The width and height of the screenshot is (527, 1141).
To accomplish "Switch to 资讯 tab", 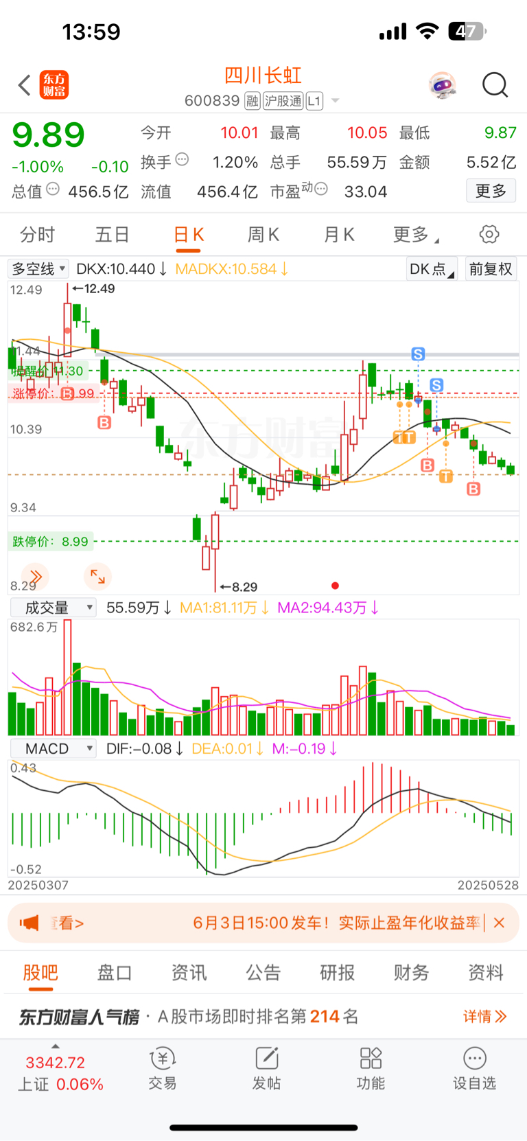I will point(189,973).
